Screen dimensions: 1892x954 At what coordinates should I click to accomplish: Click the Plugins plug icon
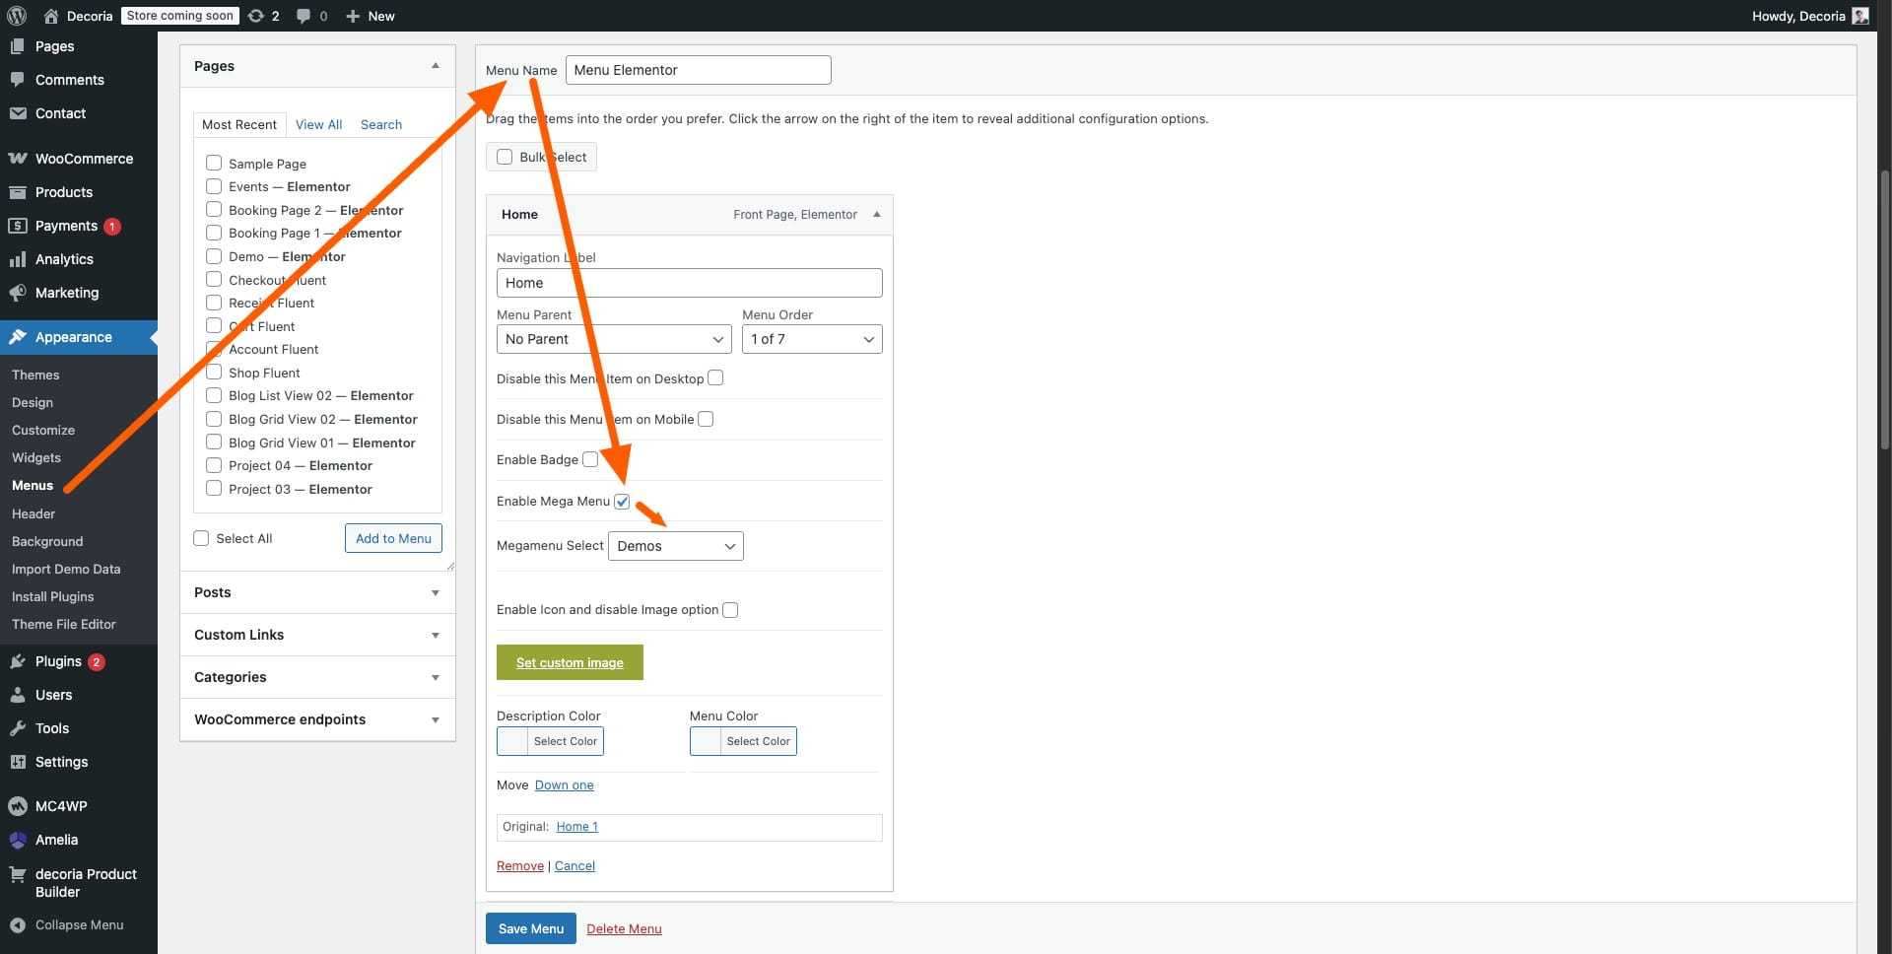(18, 661)
